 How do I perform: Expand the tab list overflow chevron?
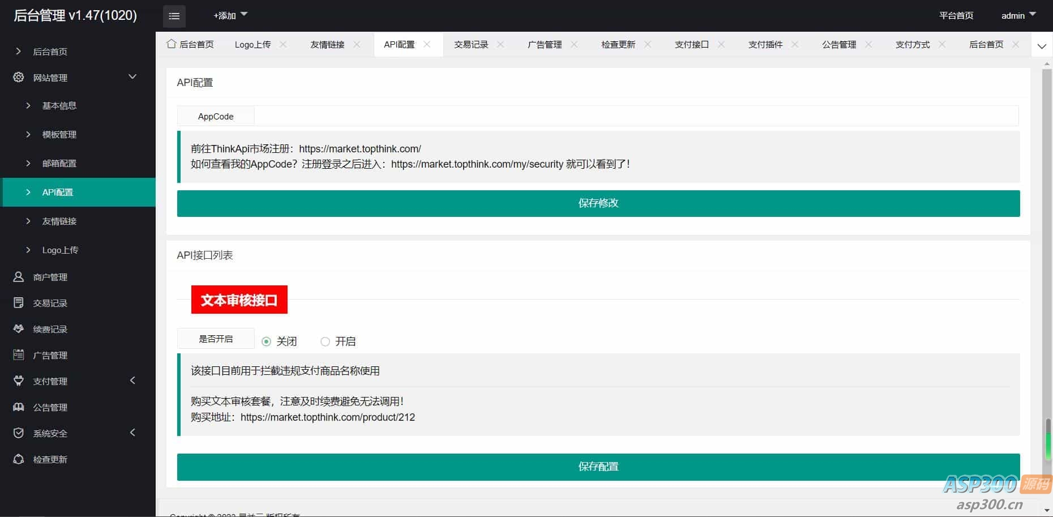pos(1042,45)
